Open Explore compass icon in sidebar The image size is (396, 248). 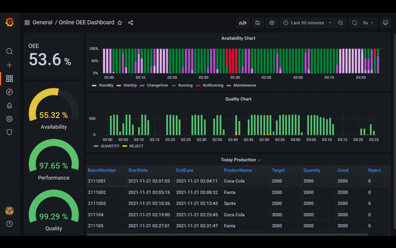pos(9,92)
